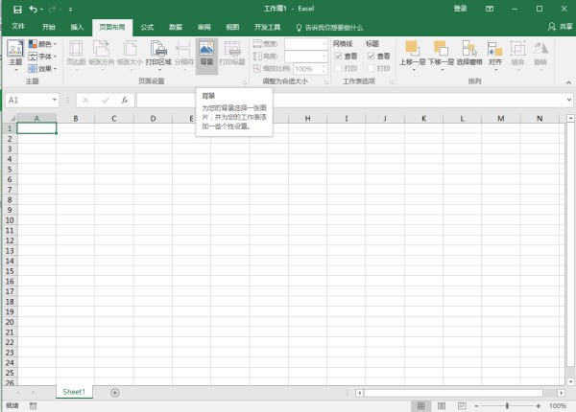
Task: Click the 100% zoom level
Action: [x=557, y=405]
